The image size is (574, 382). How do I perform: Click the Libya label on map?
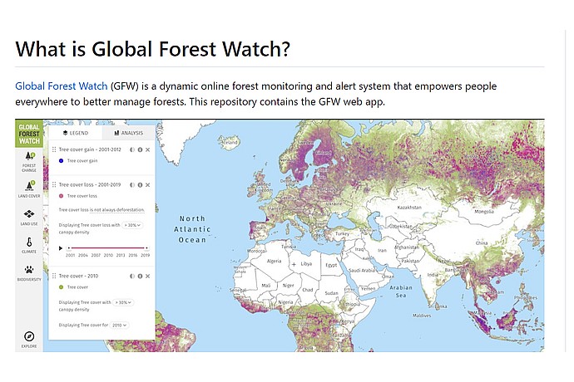[x=306, y=263]
